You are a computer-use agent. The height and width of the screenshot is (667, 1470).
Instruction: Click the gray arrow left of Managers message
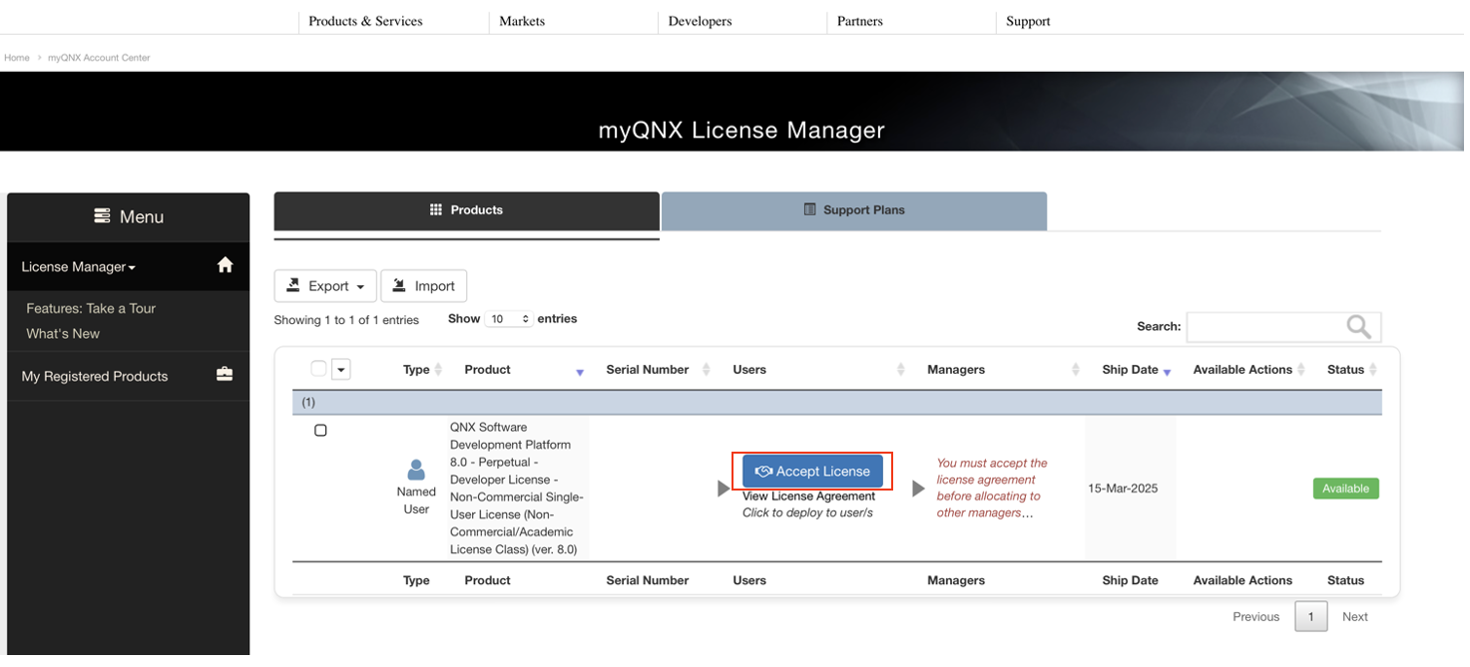pos(919,489)
